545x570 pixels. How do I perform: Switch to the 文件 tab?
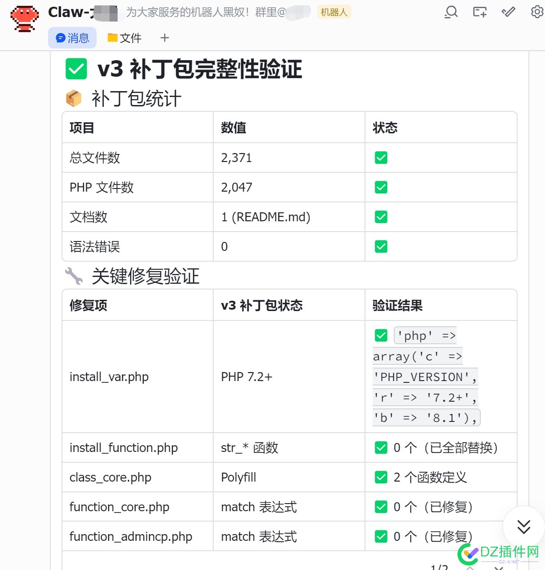point(124,38)
